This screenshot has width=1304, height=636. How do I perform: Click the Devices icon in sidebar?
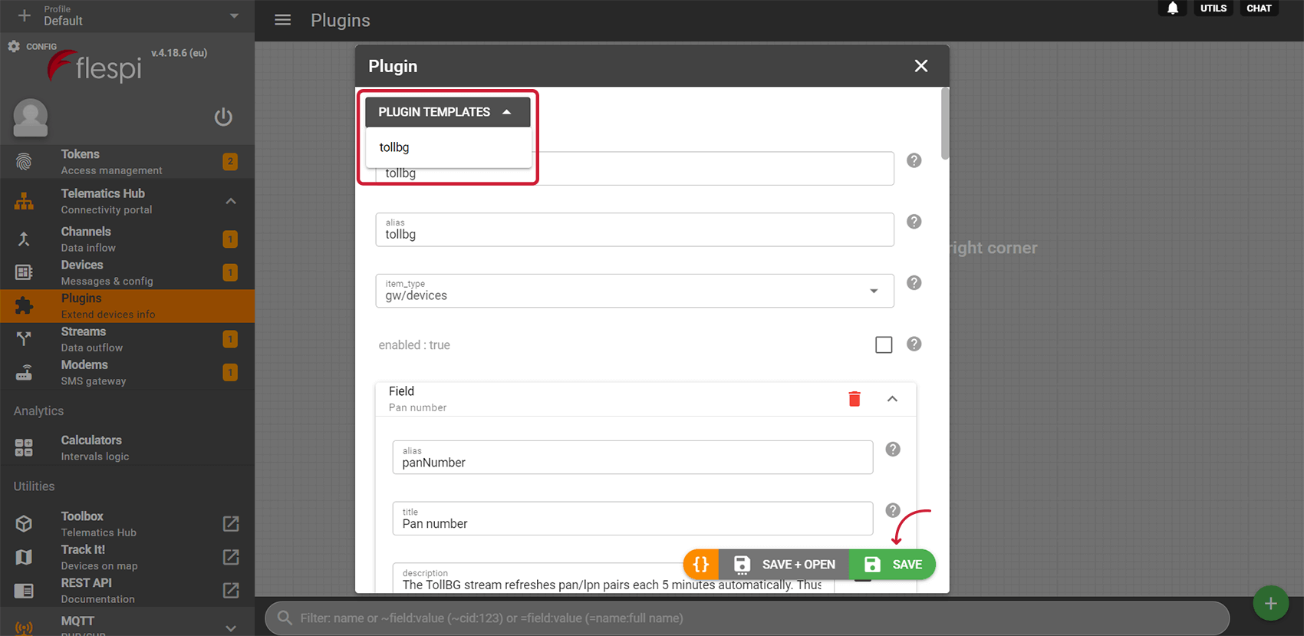[24, 272]
